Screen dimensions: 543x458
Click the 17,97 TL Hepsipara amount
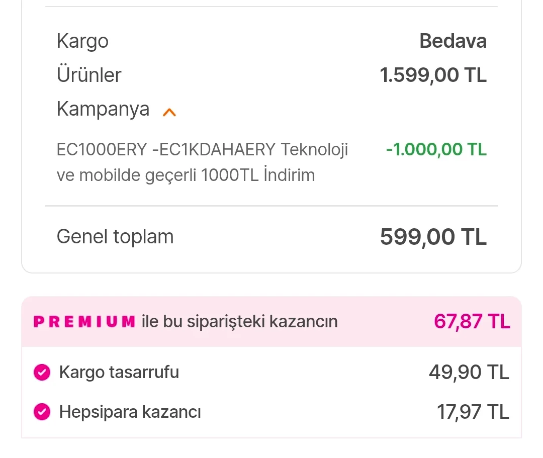[473, 412]
